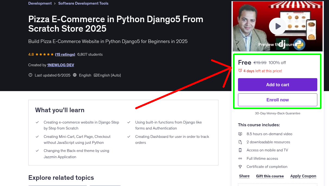Click the course subtitle about Beginners in 2025
The width and height of the screenshot is (329, 186).
click(108, 41)
